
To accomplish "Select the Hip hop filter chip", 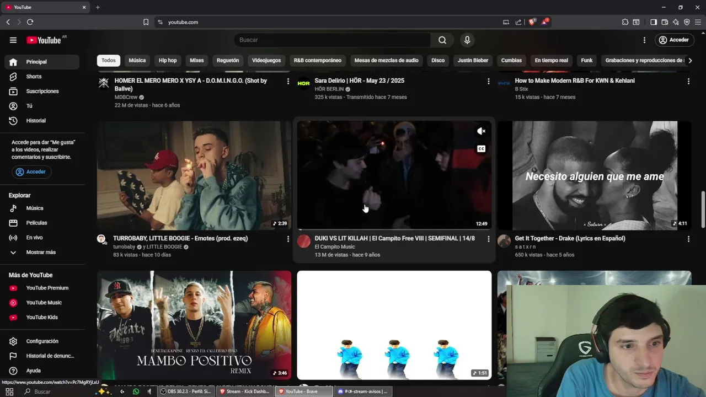I will (168, 61).
